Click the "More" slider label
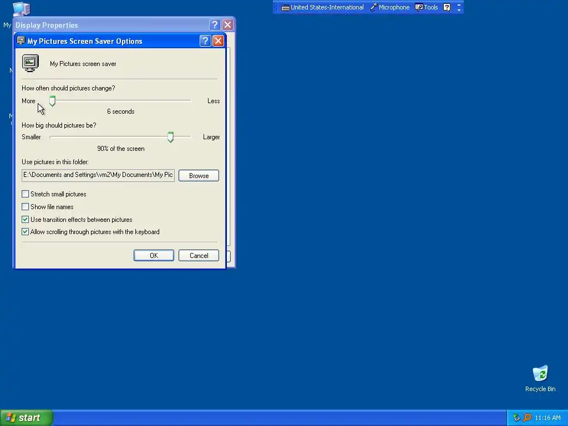Image resolution: width=568 pixels, height=426 pixels. (28, 101)
